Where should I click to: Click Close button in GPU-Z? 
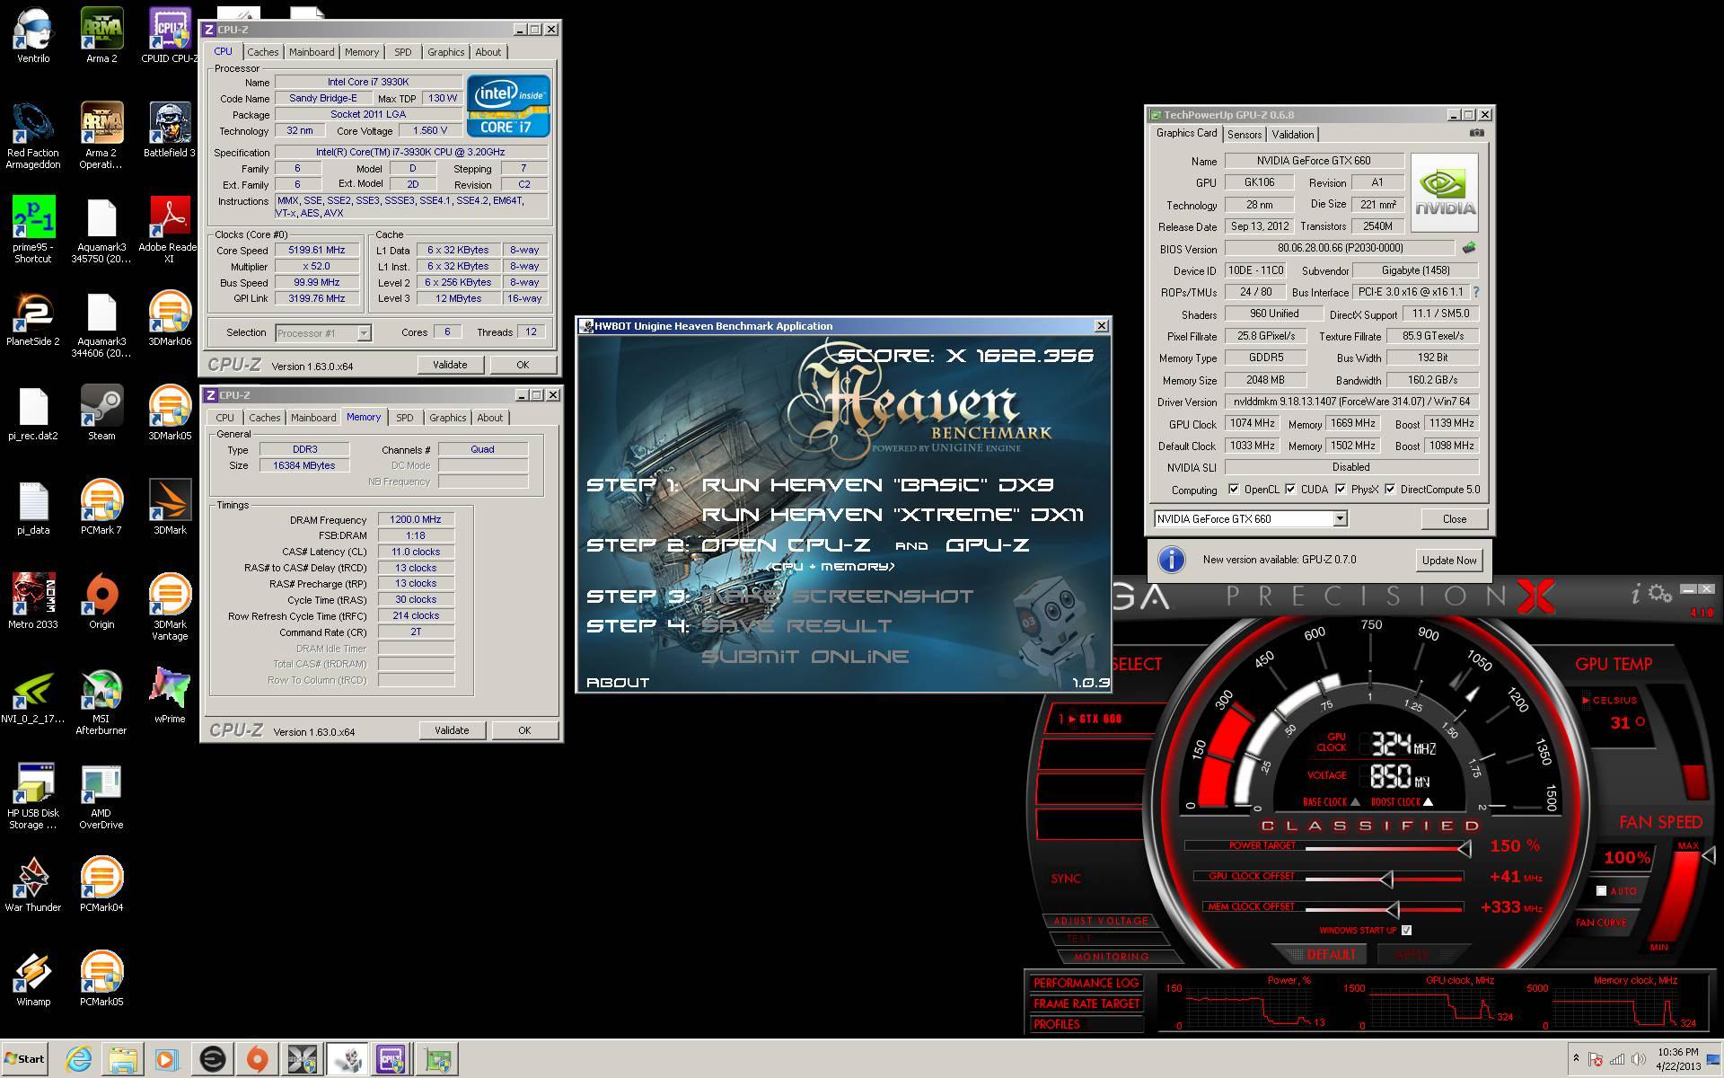pyautogui.click(x=1455, y=518)
